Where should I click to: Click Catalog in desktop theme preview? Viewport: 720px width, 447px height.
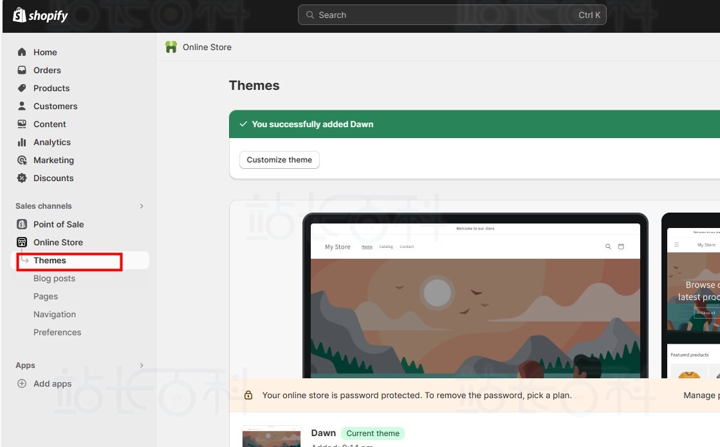385,247
